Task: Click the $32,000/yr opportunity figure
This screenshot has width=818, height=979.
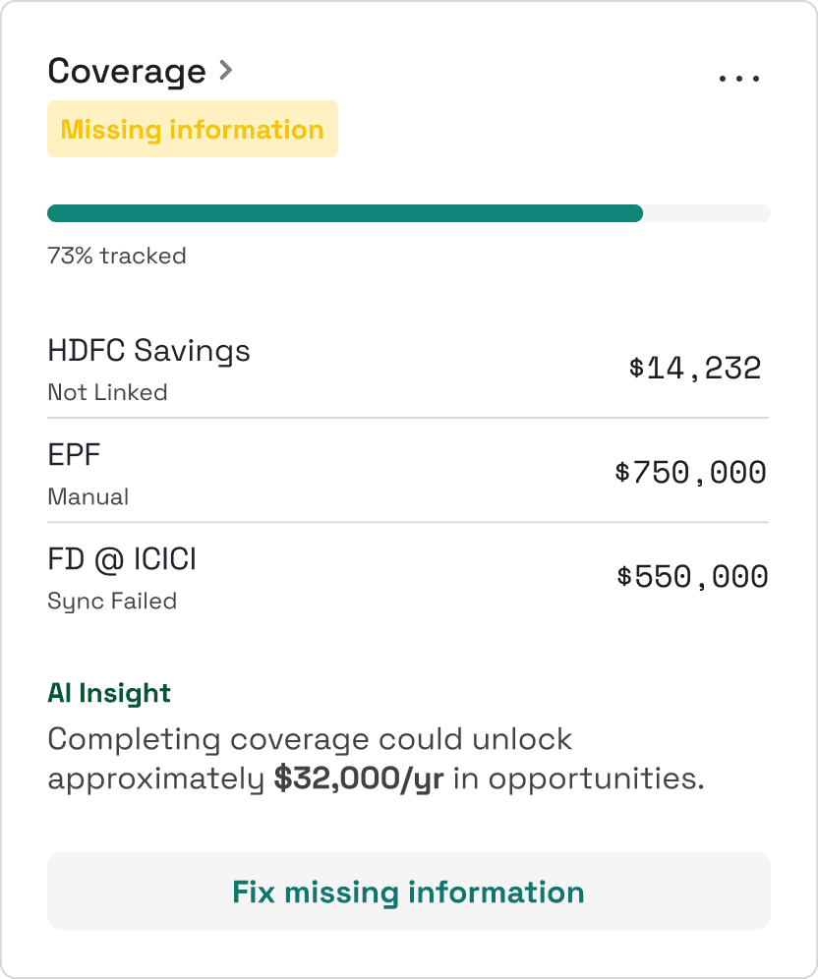Action: 359,778
